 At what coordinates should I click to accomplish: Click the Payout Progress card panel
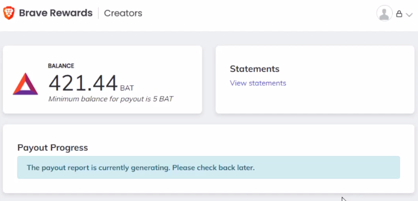[x=208, y=186]
